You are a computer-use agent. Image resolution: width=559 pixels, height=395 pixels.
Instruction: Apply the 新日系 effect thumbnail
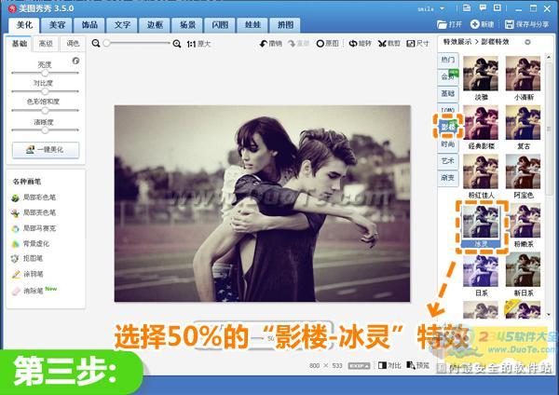[523, 270]
